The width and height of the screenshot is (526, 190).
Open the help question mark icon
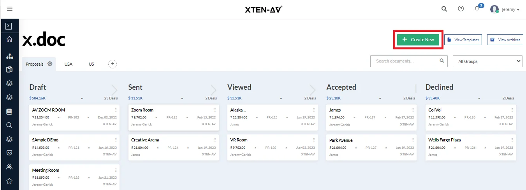tap(461, 9)
